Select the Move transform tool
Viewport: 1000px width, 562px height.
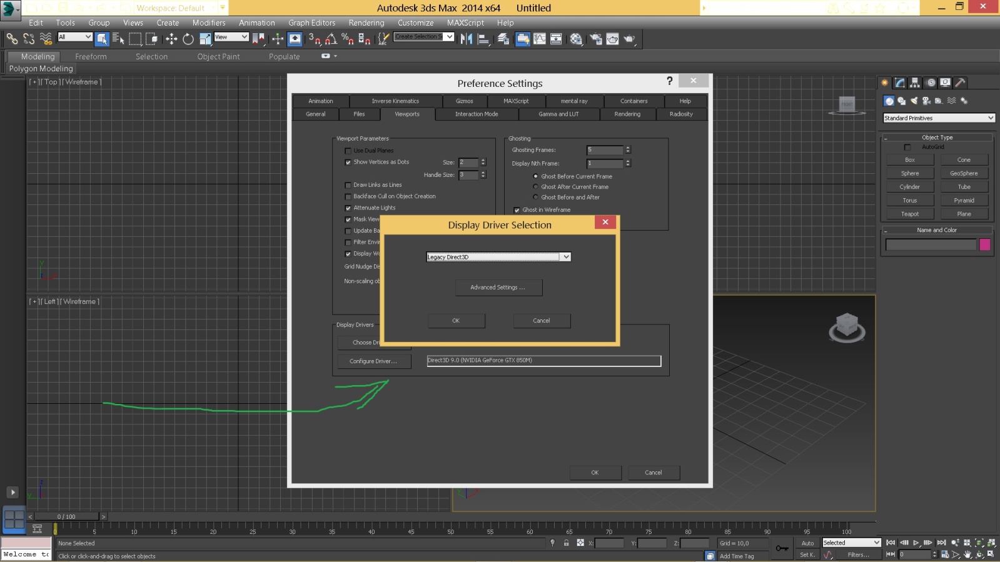[171, 39]
